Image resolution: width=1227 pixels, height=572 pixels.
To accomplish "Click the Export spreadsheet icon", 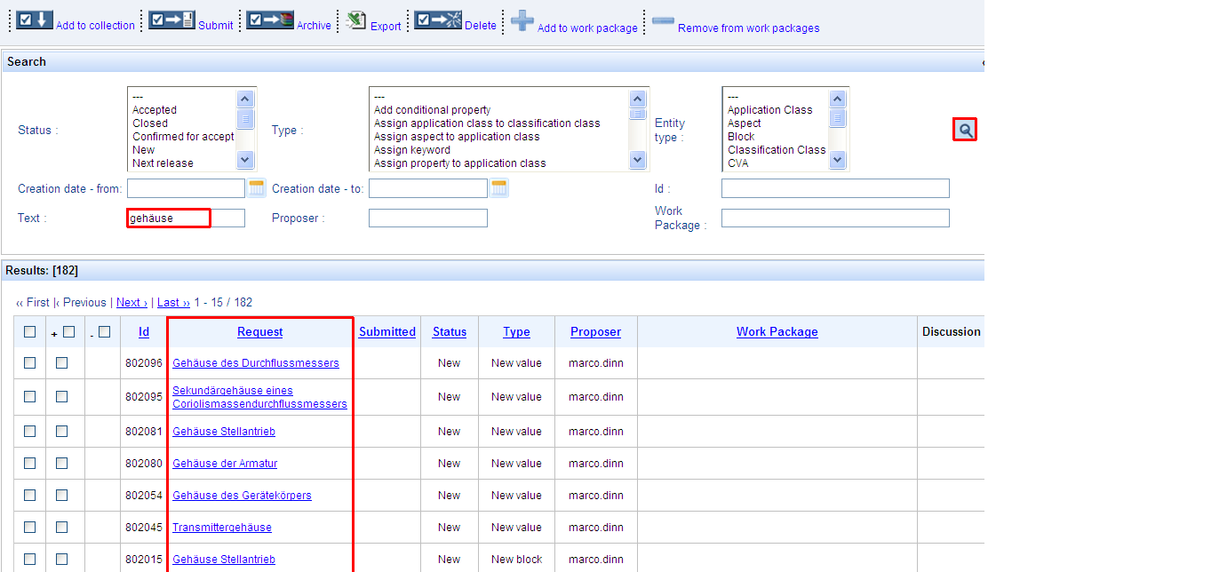I will [356, 20].
